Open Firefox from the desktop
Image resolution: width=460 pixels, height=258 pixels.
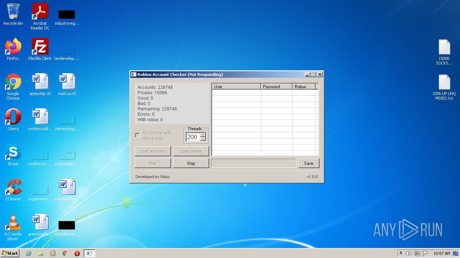13,49
